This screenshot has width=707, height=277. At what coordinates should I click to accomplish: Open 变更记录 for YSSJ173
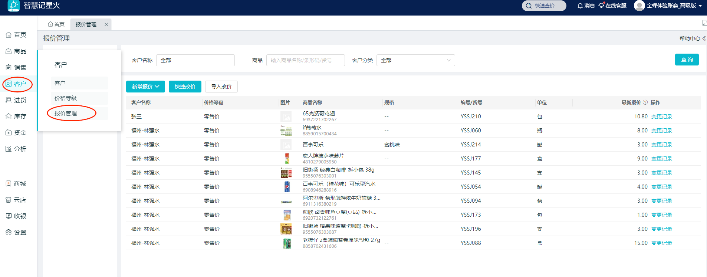(662, 215)
